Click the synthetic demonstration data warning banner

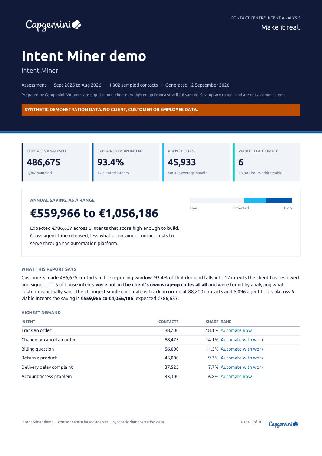click(161, 110)
